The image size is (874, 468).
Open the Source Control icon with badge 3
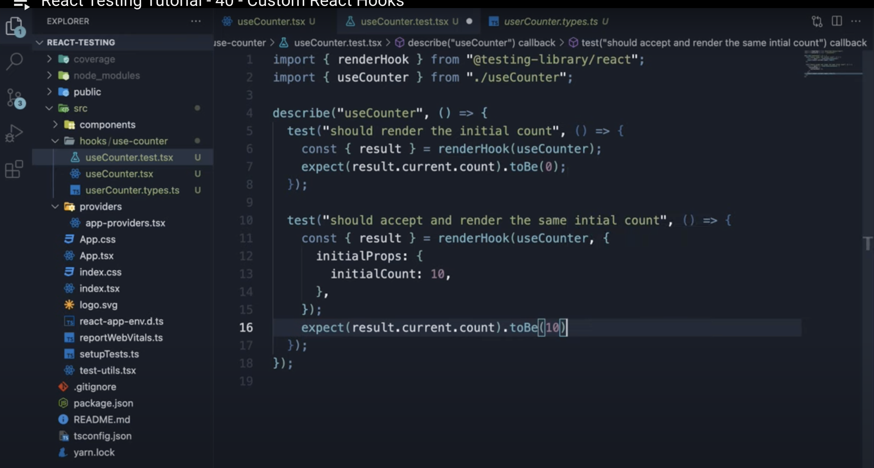pyautogui.click(x=15, y=98)
